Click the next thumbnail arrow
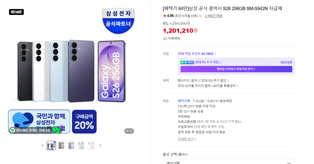314x164 pixels. pyautogui.click(x=100, y=146)
